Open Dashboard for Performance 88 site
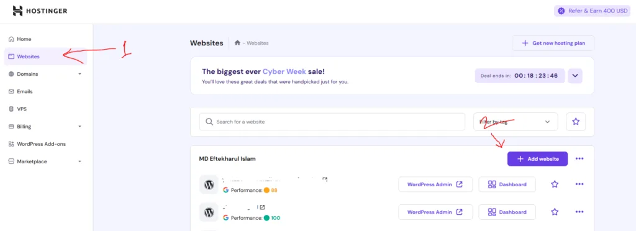Viewport: 636px width, 231px height. click(507, 184)
